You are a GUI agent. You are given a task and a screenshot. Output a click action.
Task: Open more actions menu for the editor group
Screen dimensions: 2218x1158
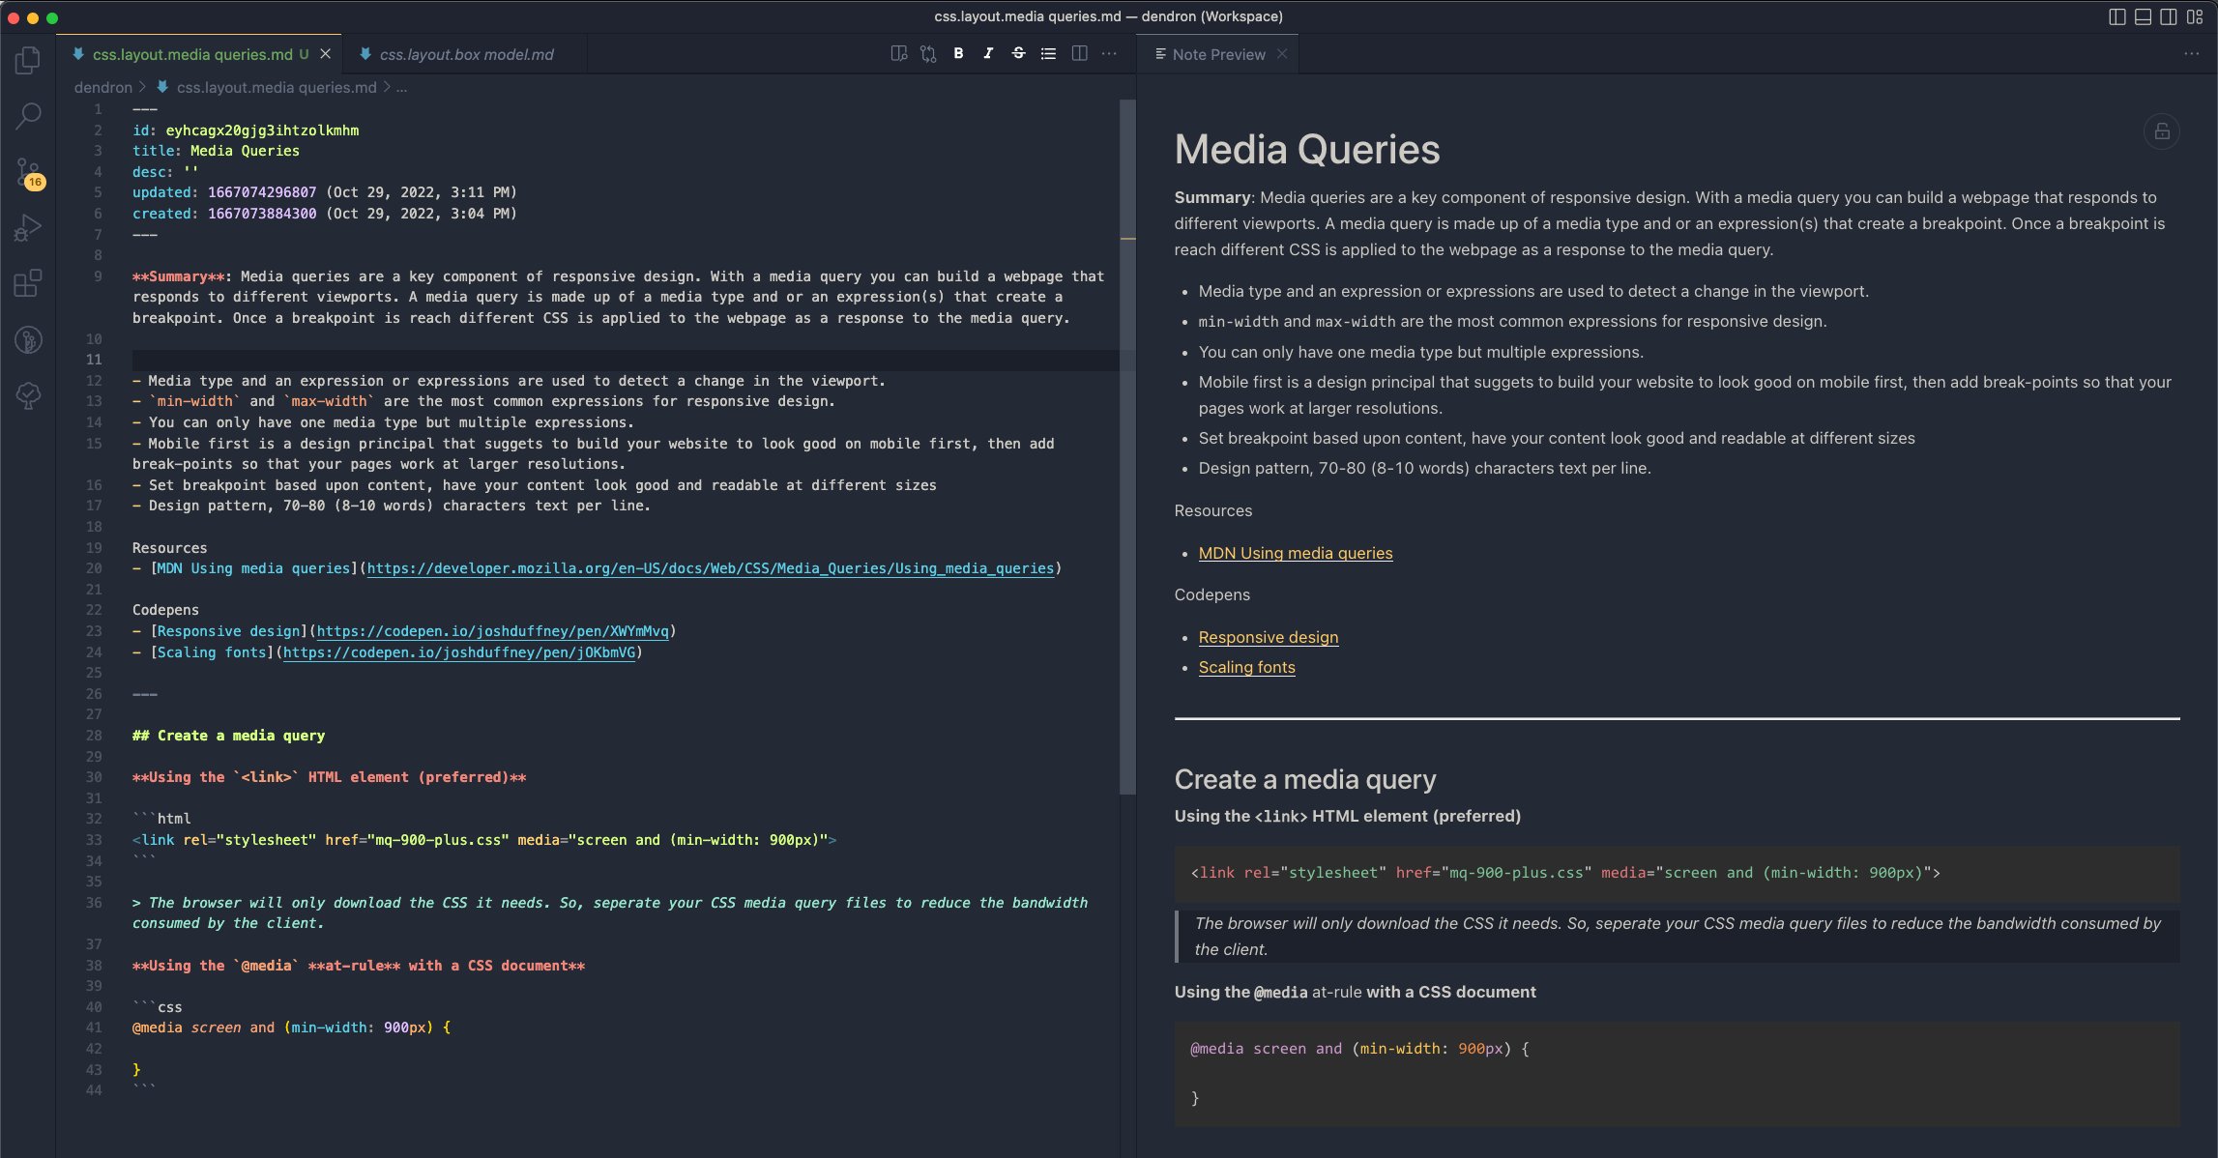(x=1109, y=54)
